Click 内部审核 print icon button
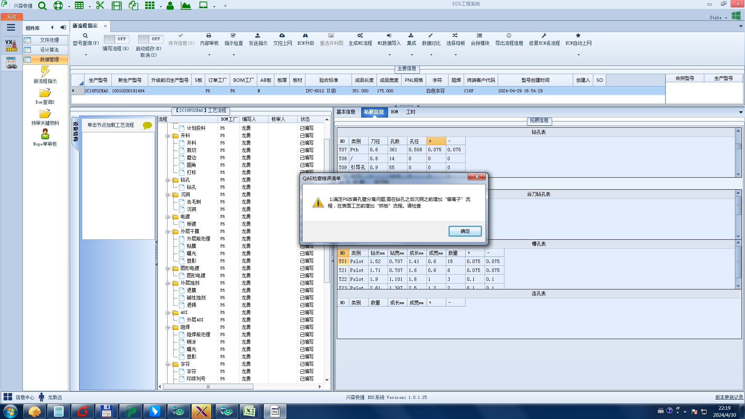Screen dimensions: 745x419 tap(209, 40)
